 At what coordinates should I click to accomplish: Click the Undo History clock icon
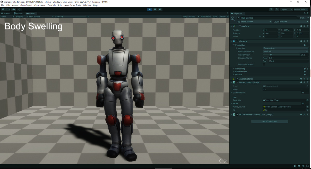click(x=271, y=9)
